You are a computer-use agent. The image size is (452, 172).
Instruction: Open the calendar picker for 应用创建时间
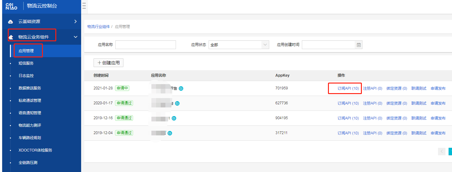coord(358,45)
